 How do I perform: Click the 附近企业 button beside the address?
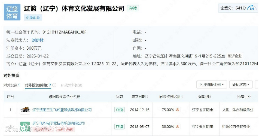click(234, 56)
